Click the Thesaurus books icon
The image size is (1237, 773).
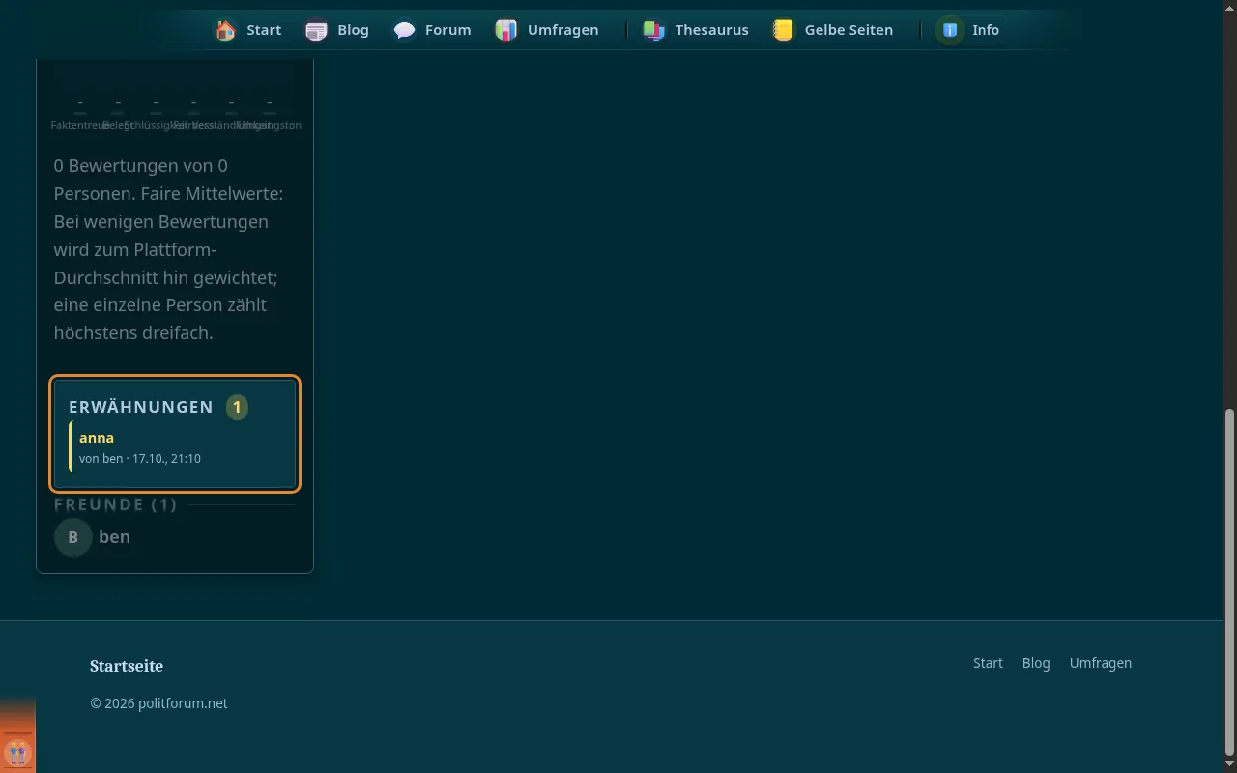coord(654,30)
